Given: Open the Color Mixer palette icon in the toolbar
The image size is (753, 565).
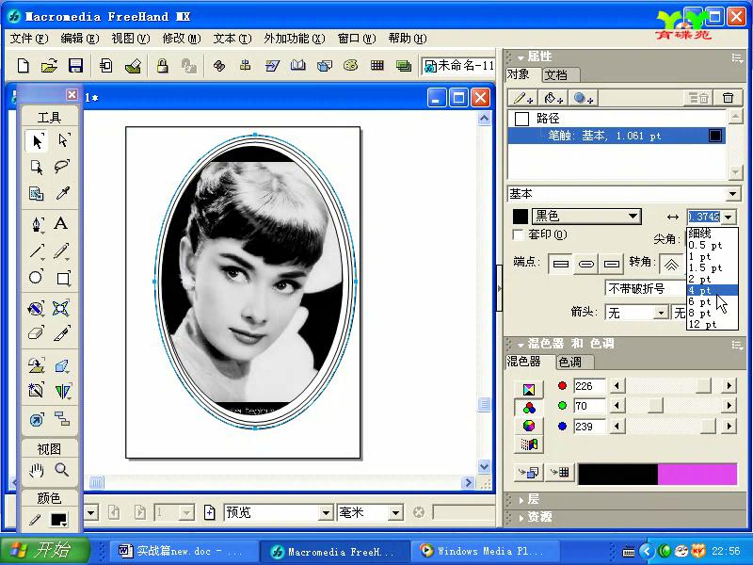Looking at the screenshot, I should 350,66.
